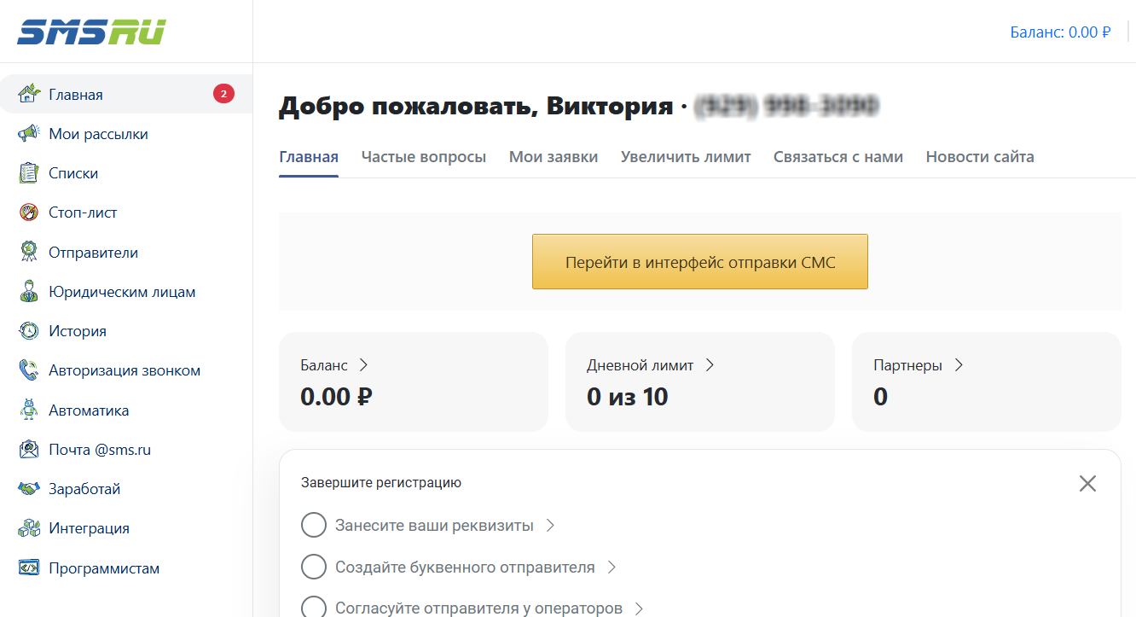
Task: Dismiss the Завершите регистрацию panel
Action: (x=1087, y=483)
